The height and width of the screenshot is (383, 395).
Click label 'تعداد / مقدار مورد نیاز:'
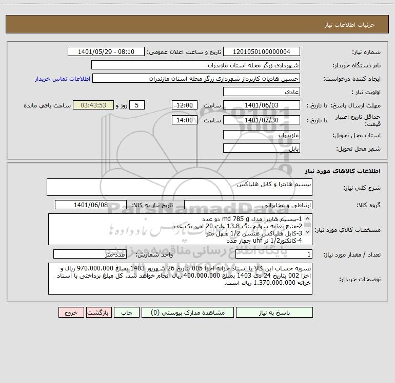[x=352, y=254]
